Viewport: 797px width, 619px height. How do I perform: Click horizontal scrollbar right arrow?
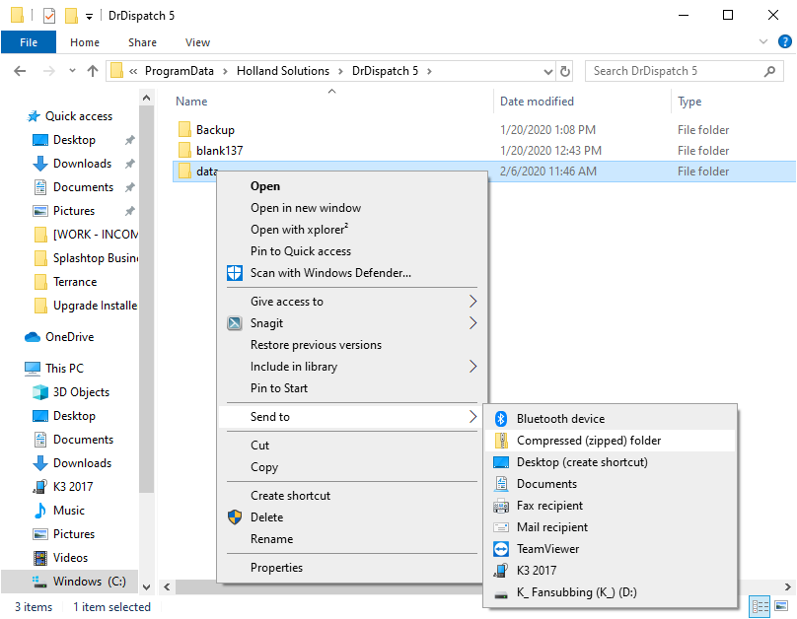pyautogui.click(x=787, y=587)
